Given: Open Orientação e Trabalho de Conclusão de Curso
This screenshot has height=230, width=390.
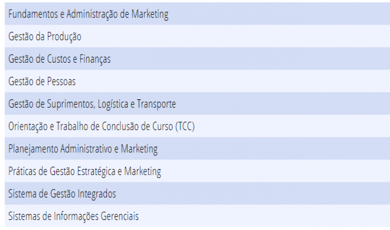Looking at the screenshot, I should 197,126.
